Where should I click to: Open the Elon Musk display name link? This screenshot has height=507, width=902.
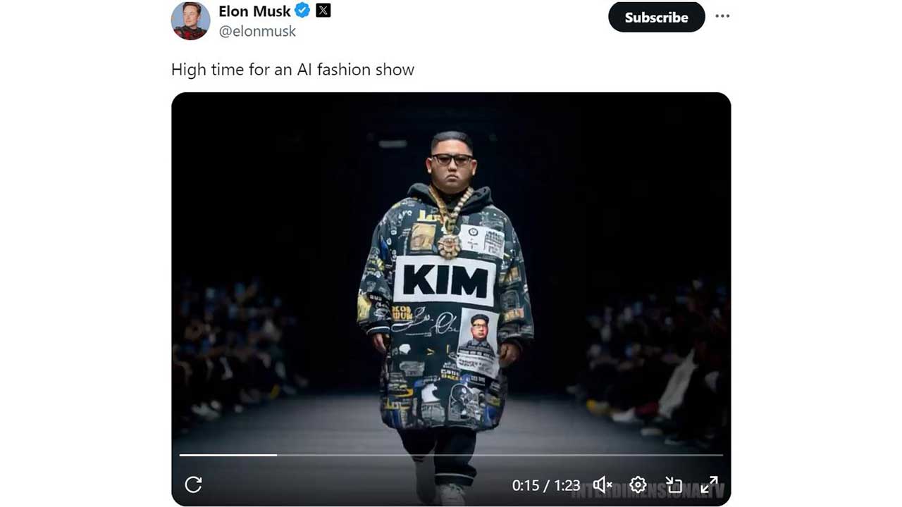click(x=254, y=11)
